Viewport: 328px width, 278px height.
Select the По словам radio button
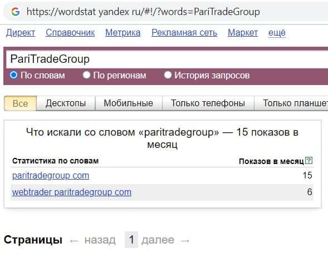pyautogui.click(x=13, y=75)
